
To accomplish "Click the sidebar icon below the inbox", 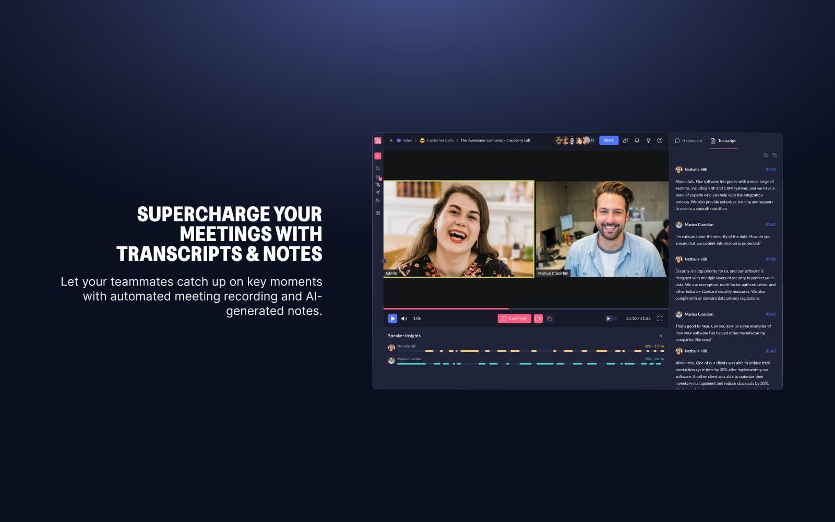I will [378, 185].
